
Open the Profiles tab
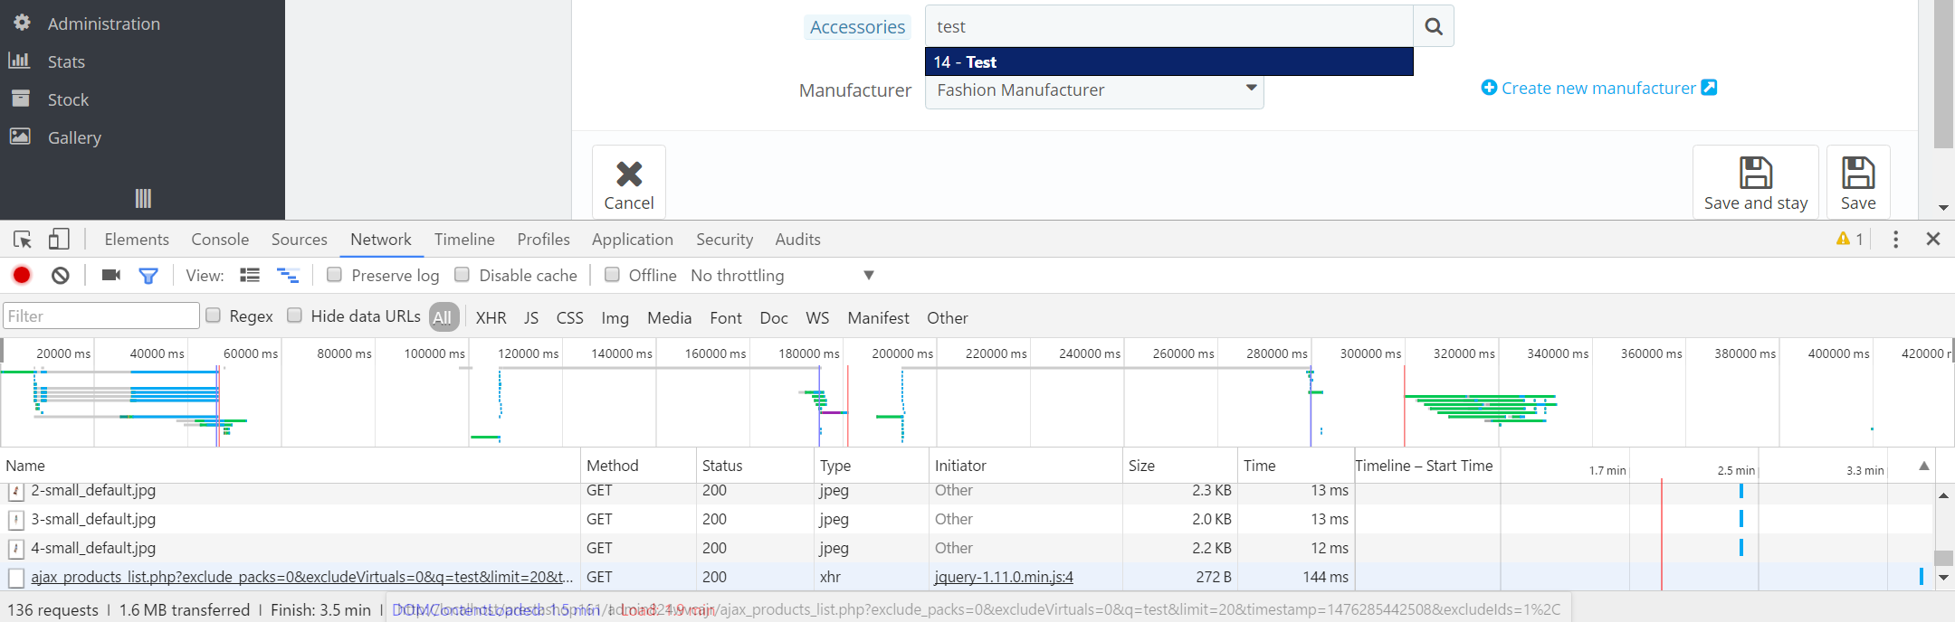[x=543, y=240]
